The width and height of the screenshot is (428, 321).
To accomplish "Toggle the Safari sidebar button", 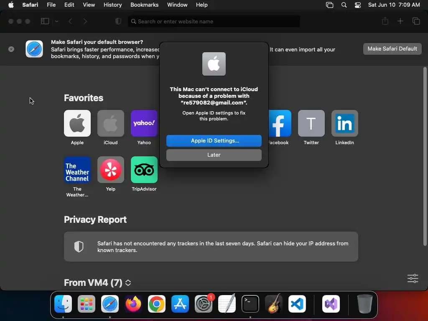I will 45,21.
